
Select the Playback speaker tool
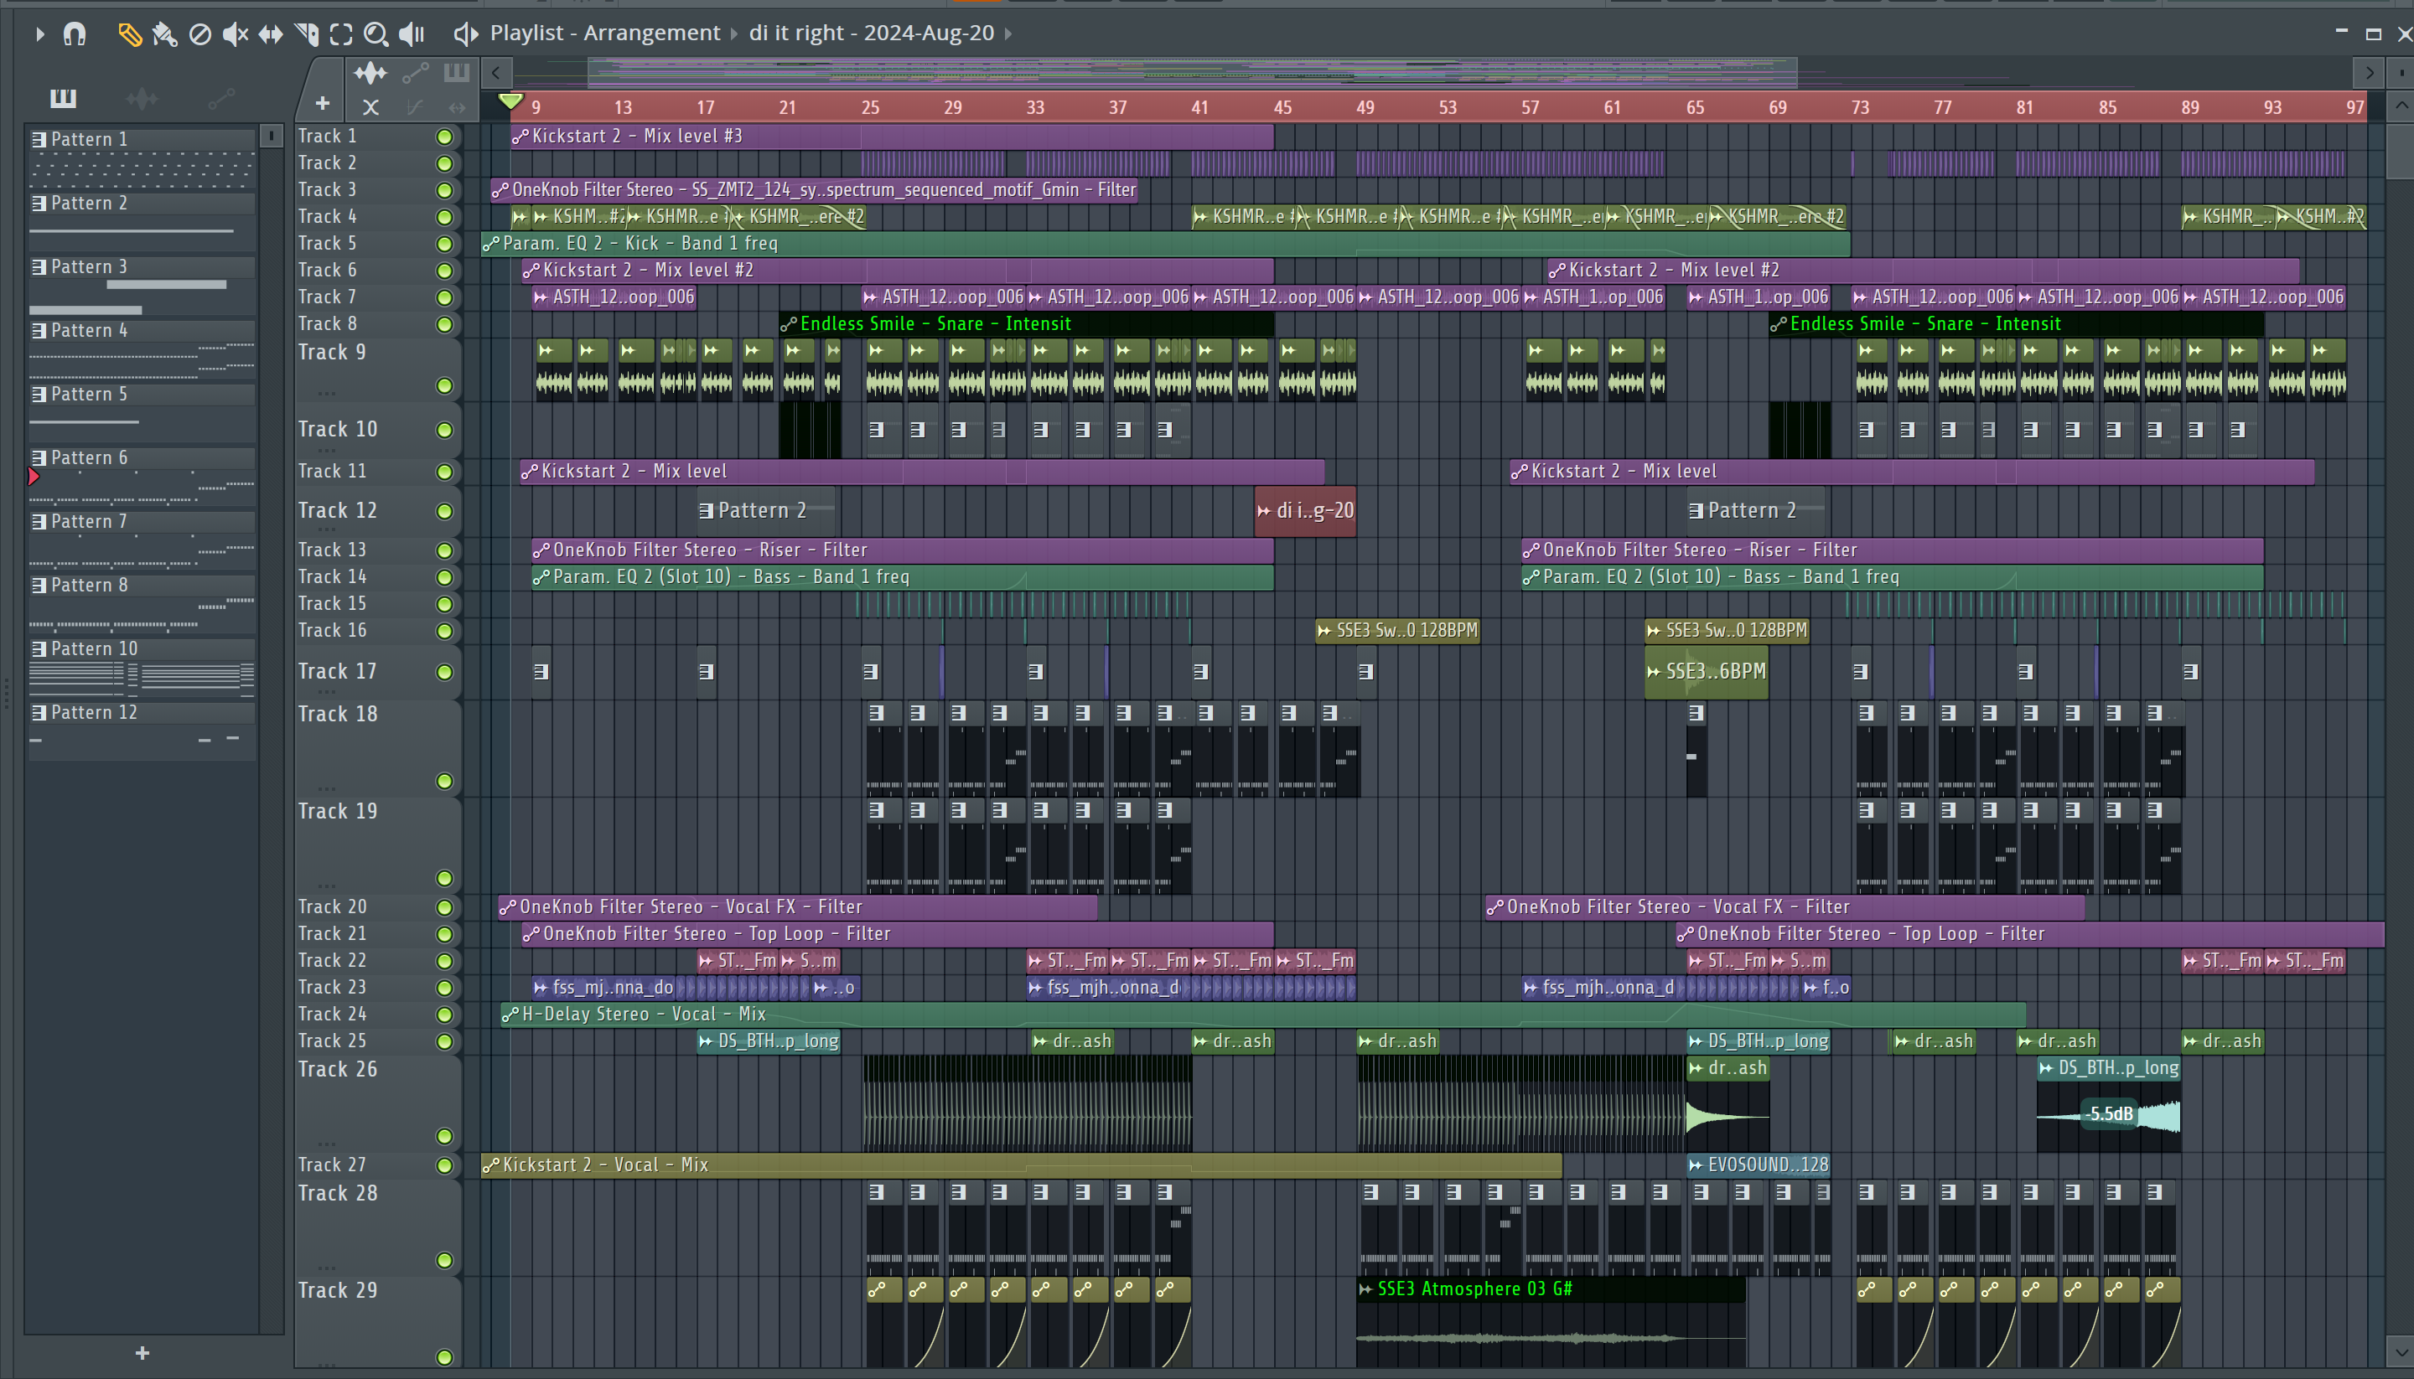[x=412, y=34]
